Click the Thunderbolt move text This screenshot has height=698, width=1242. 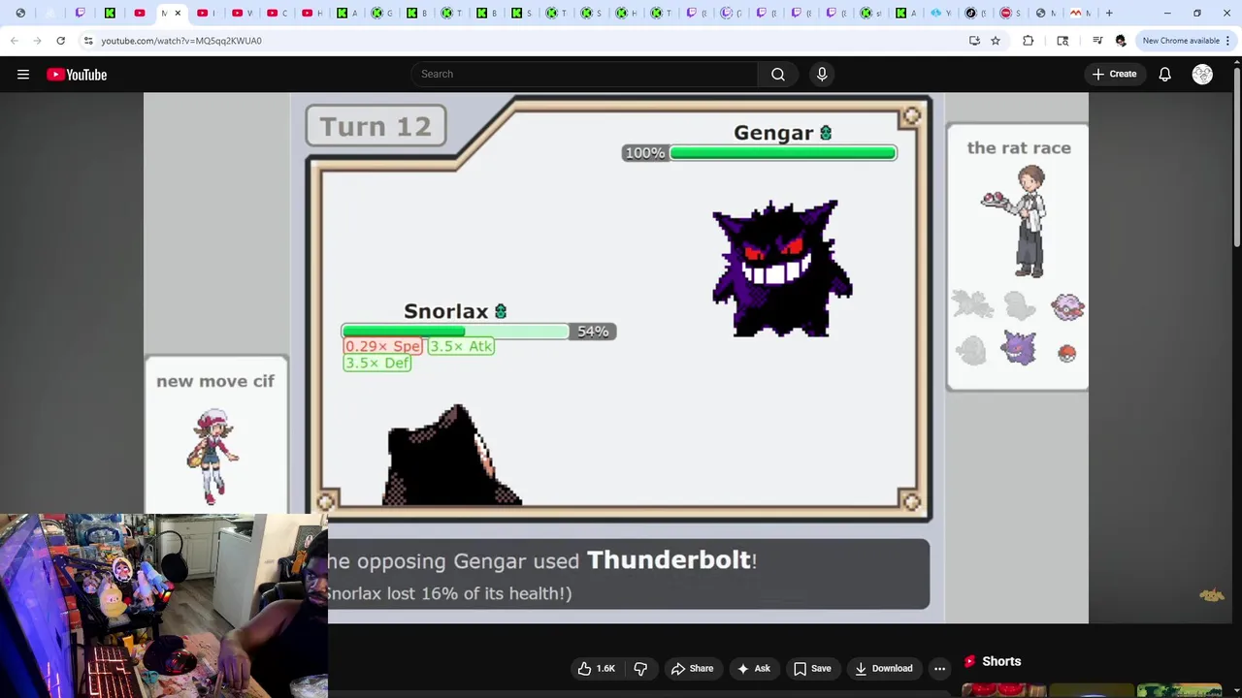(670, 560)
